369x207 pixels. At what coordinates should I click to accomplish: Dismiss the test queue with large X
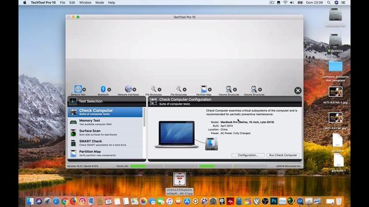298,91
